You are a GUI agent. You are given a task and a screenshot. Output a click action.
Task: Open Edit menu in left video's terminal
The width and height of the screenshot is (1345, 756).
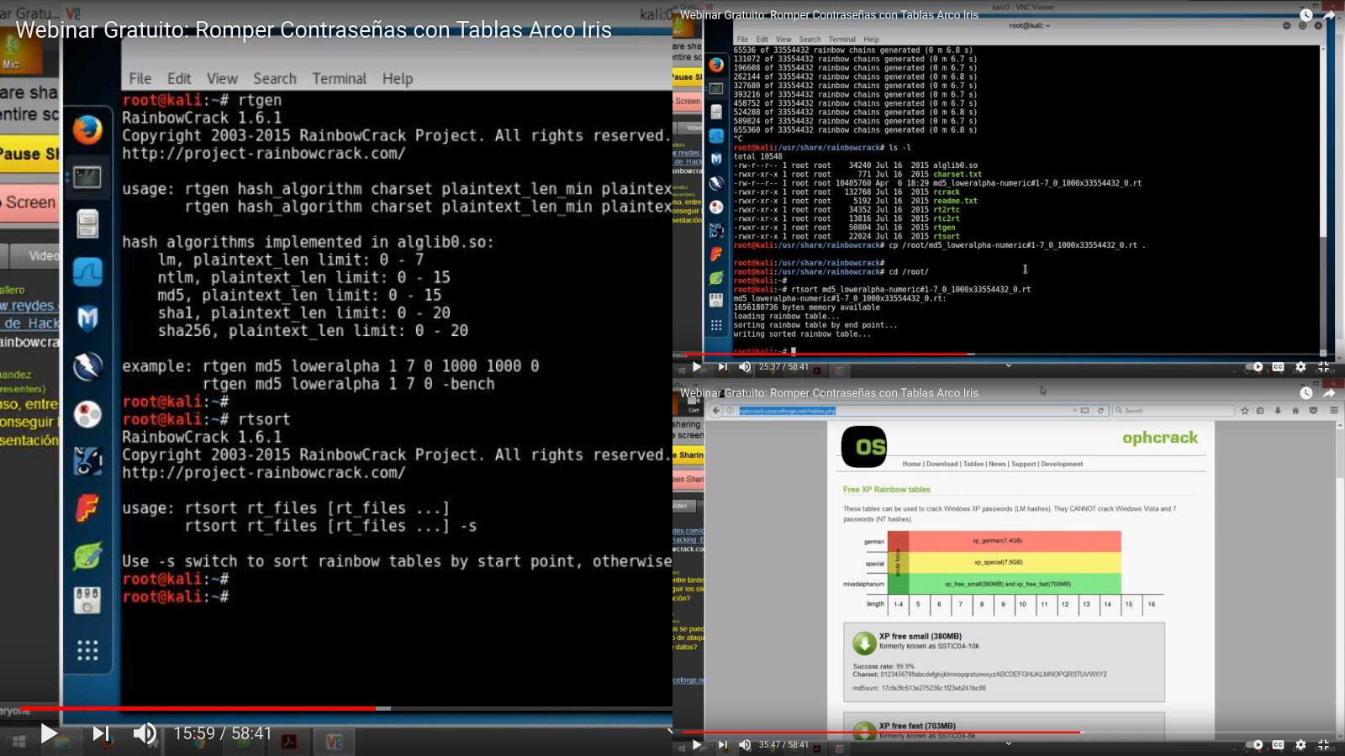179,78
